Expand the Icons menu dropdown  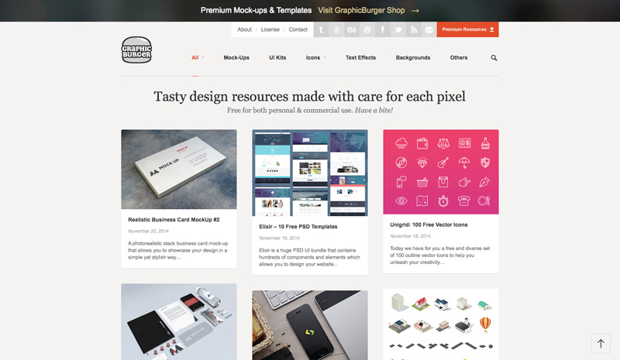[x=316, y=58]
